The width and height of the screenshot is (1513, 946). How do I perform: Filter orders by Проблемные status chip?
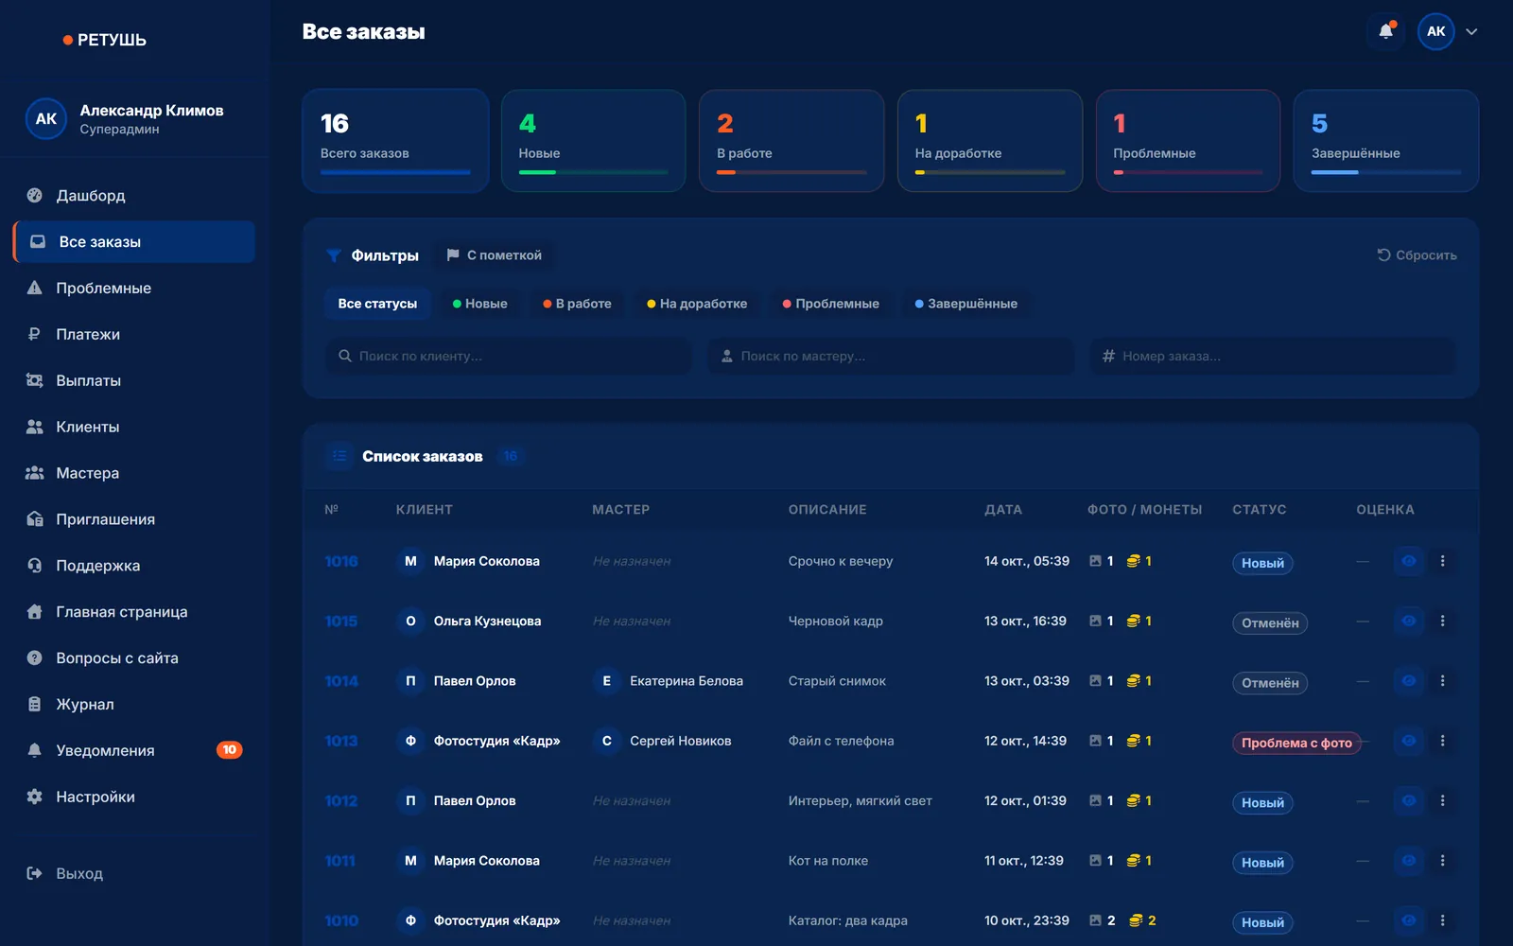[831, 304]
